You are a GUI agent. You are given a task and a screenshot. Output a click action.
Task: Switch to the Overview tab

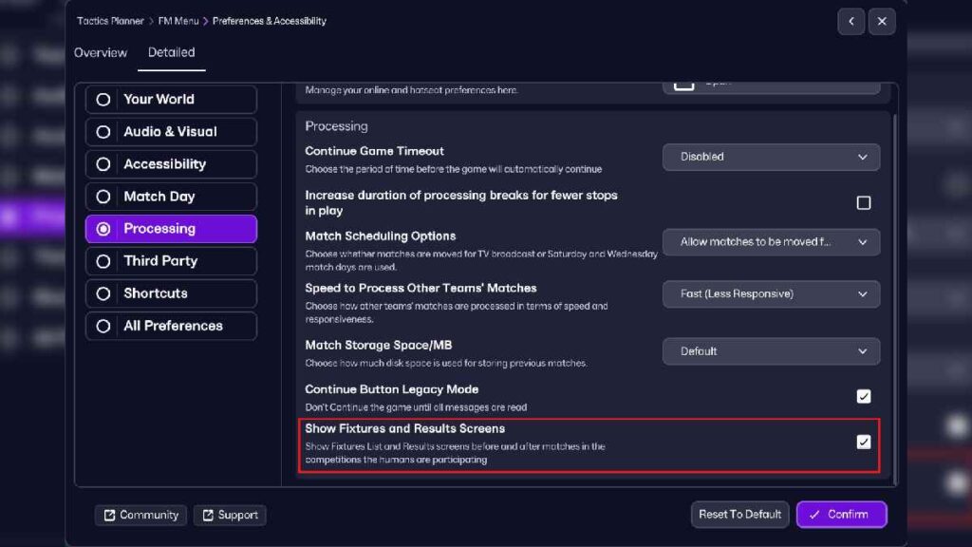101,52
